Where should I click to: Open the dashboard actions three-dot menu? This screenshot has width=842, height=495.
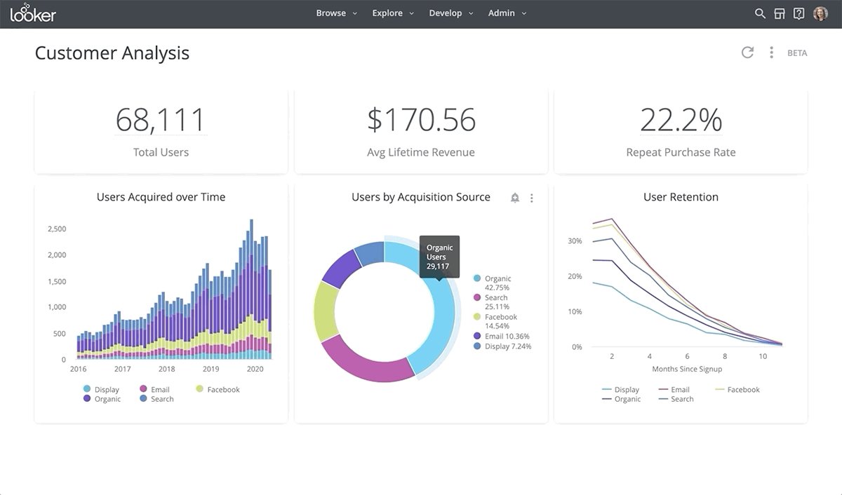pyautogui.click(x=770, y=52)
